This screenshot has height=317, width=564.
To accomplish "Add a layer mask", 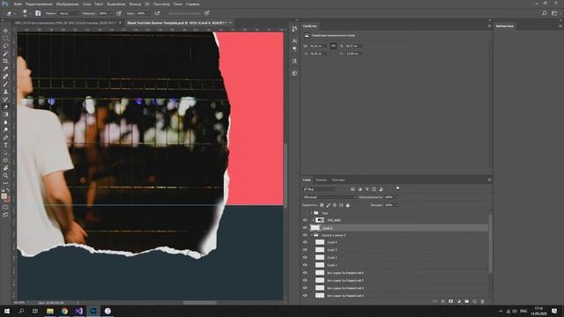I will 450,301.
